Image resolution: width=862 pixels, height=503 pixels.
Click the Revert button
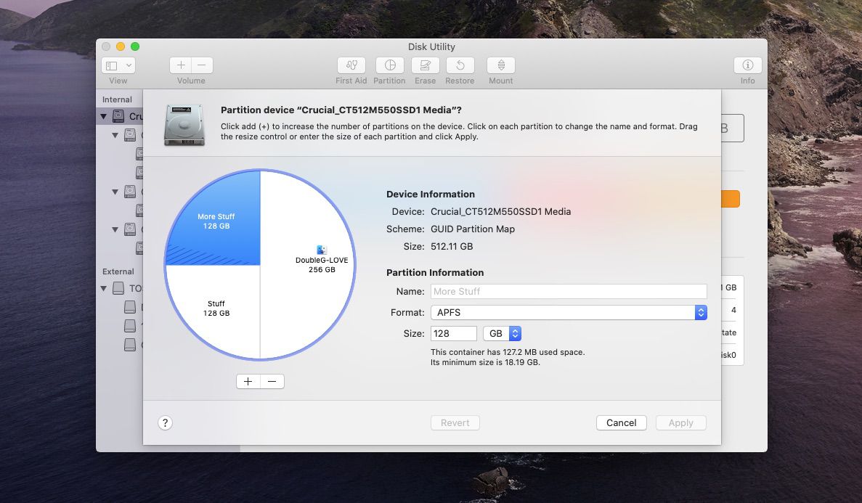pyautogui.click(x=455, y=423)
